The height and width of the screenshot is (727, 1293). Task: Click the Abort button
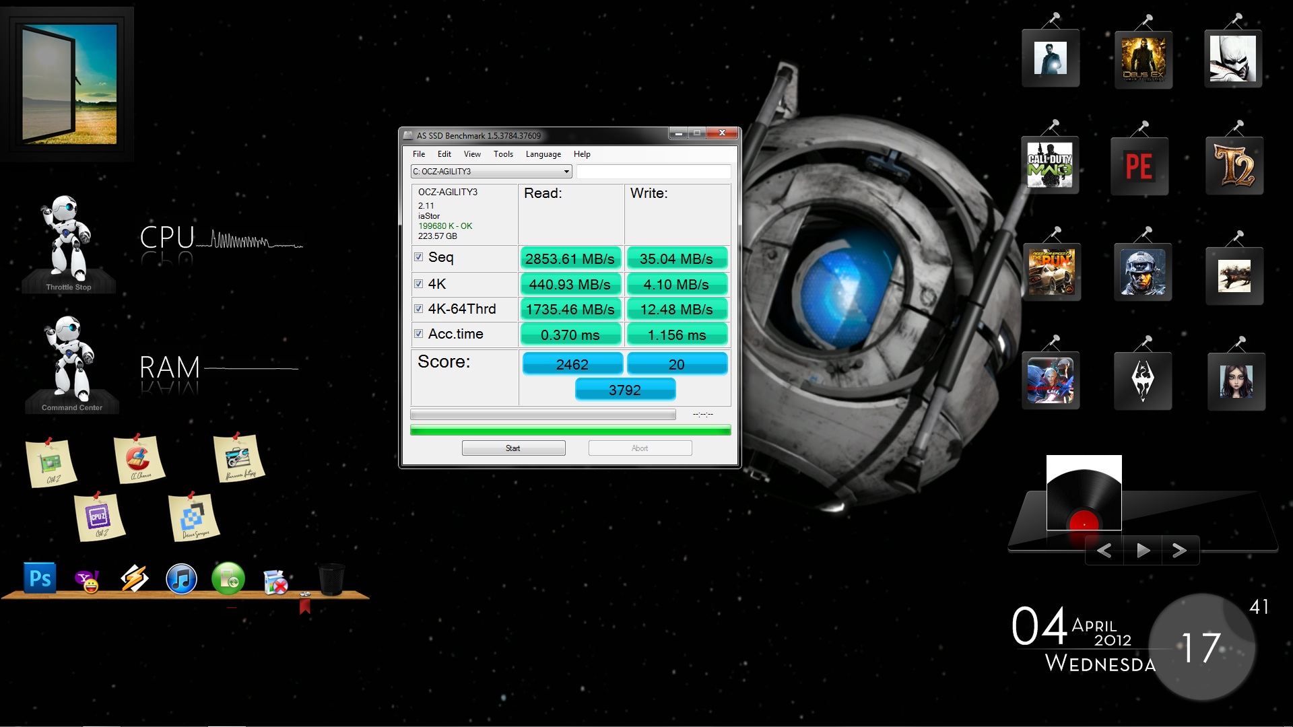tap(640, 448)
